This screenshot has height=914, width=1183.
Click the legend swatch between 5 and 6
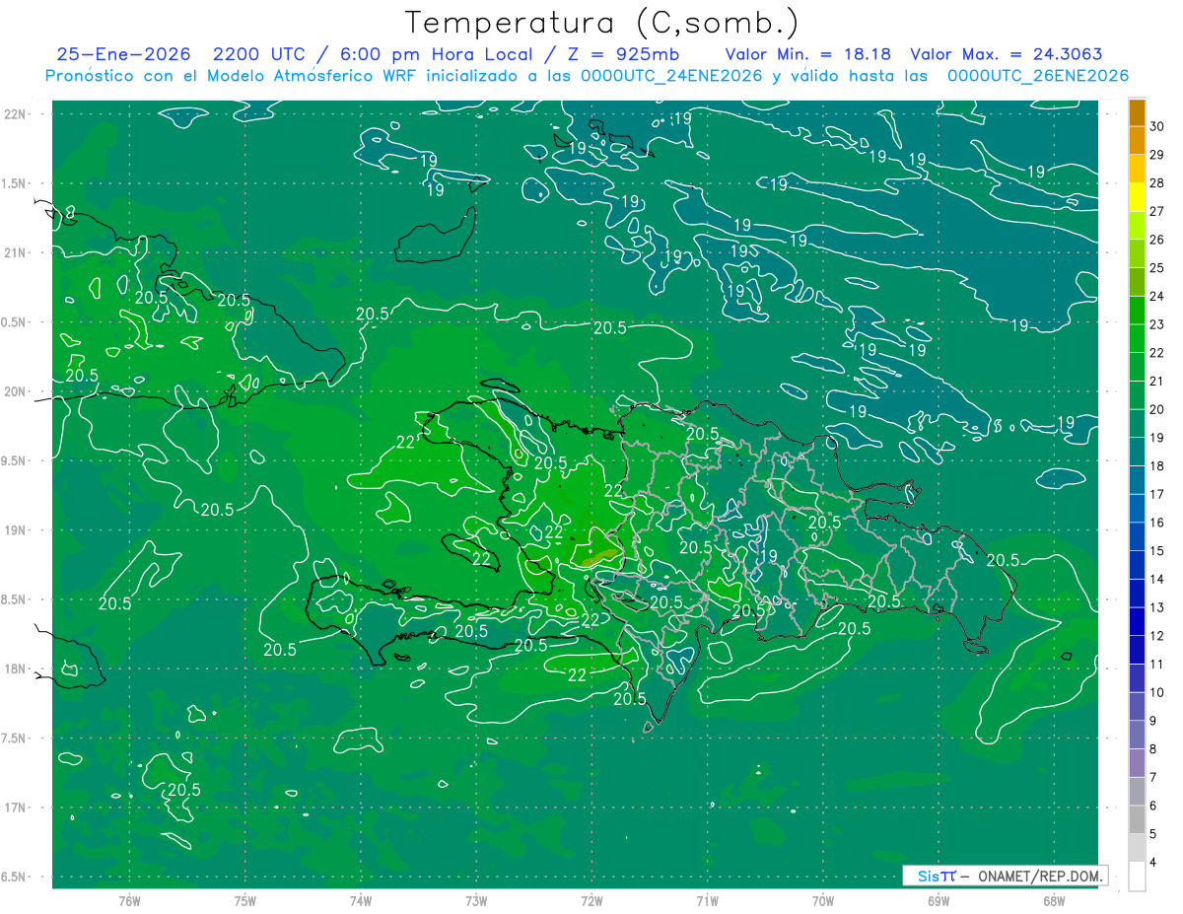pyautogui.click(x=1137, y=820)
